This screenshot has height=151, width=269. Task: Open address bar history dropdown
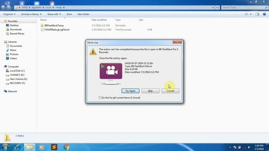point(213,8)
